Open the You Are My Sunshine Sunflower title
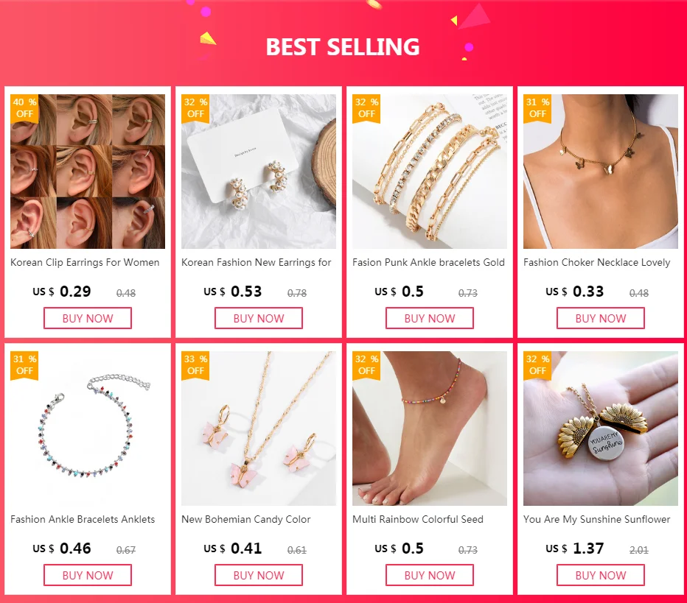 tap(597, 519)
